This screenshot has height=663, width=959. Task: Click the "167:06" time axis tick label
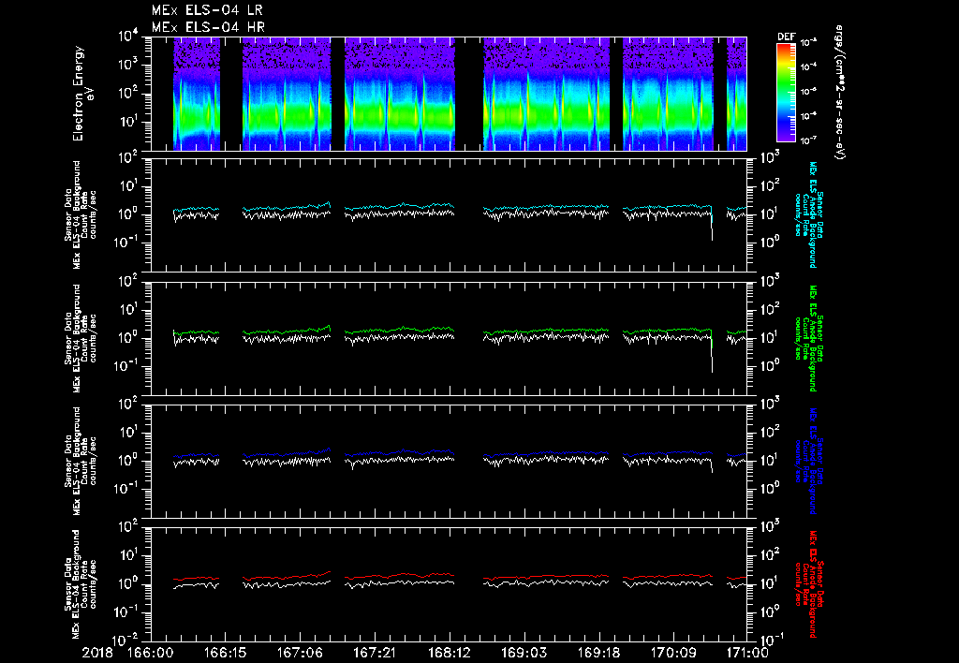click(300, 654)
